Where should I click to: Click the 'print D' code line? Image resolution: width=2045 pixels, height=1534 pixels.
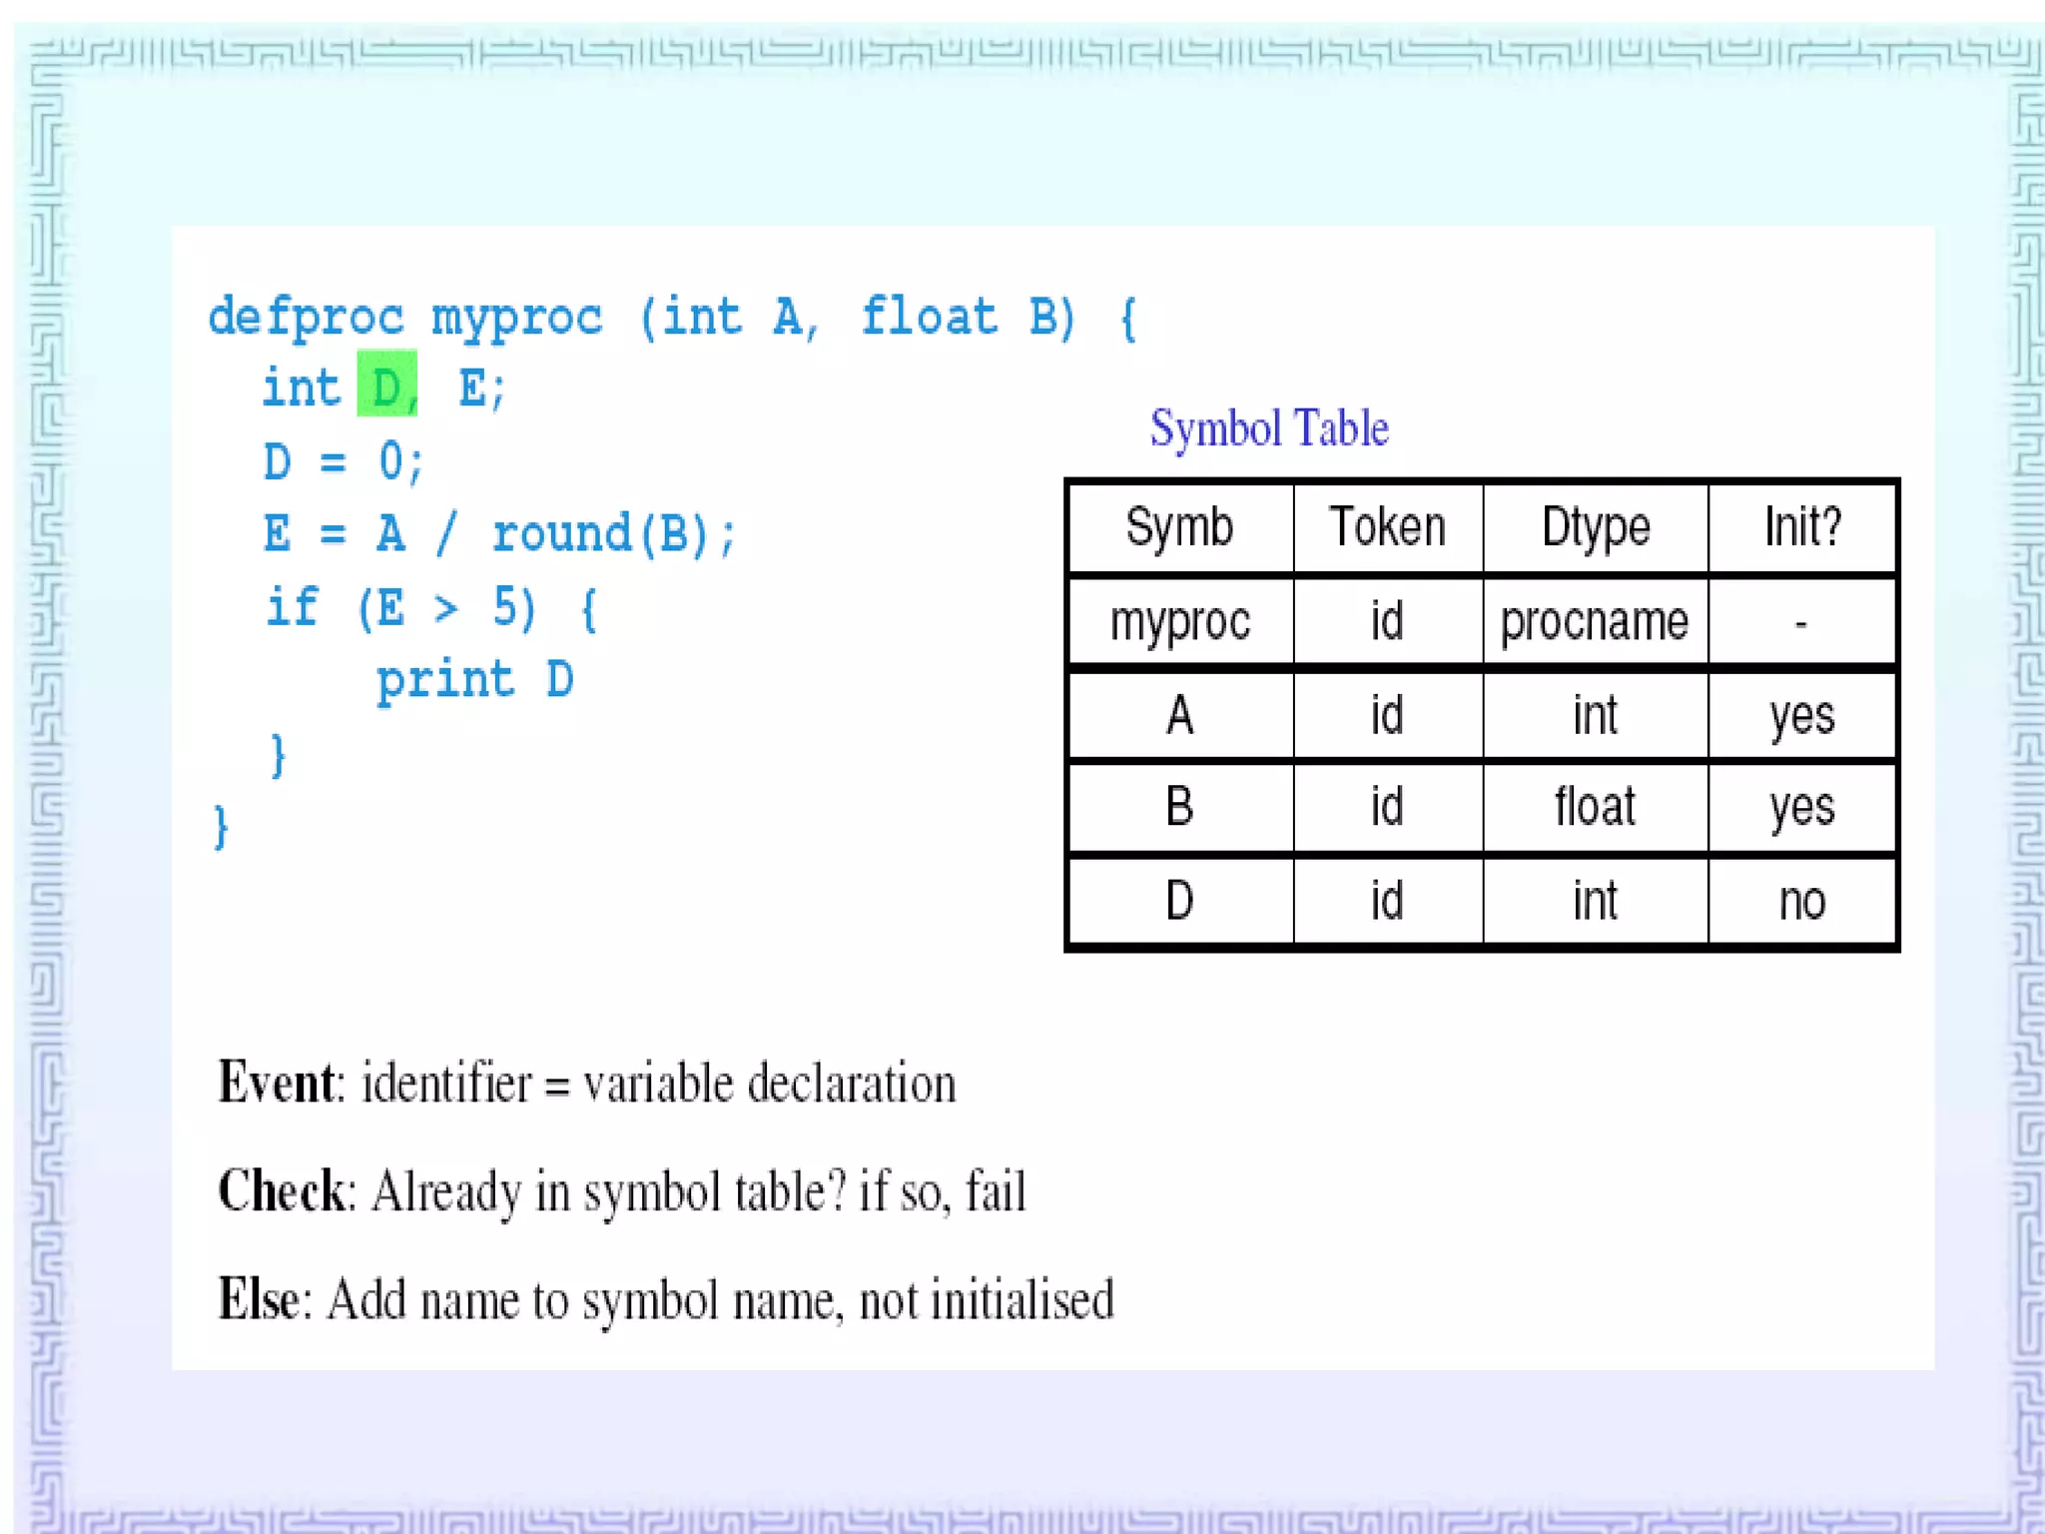475,681
